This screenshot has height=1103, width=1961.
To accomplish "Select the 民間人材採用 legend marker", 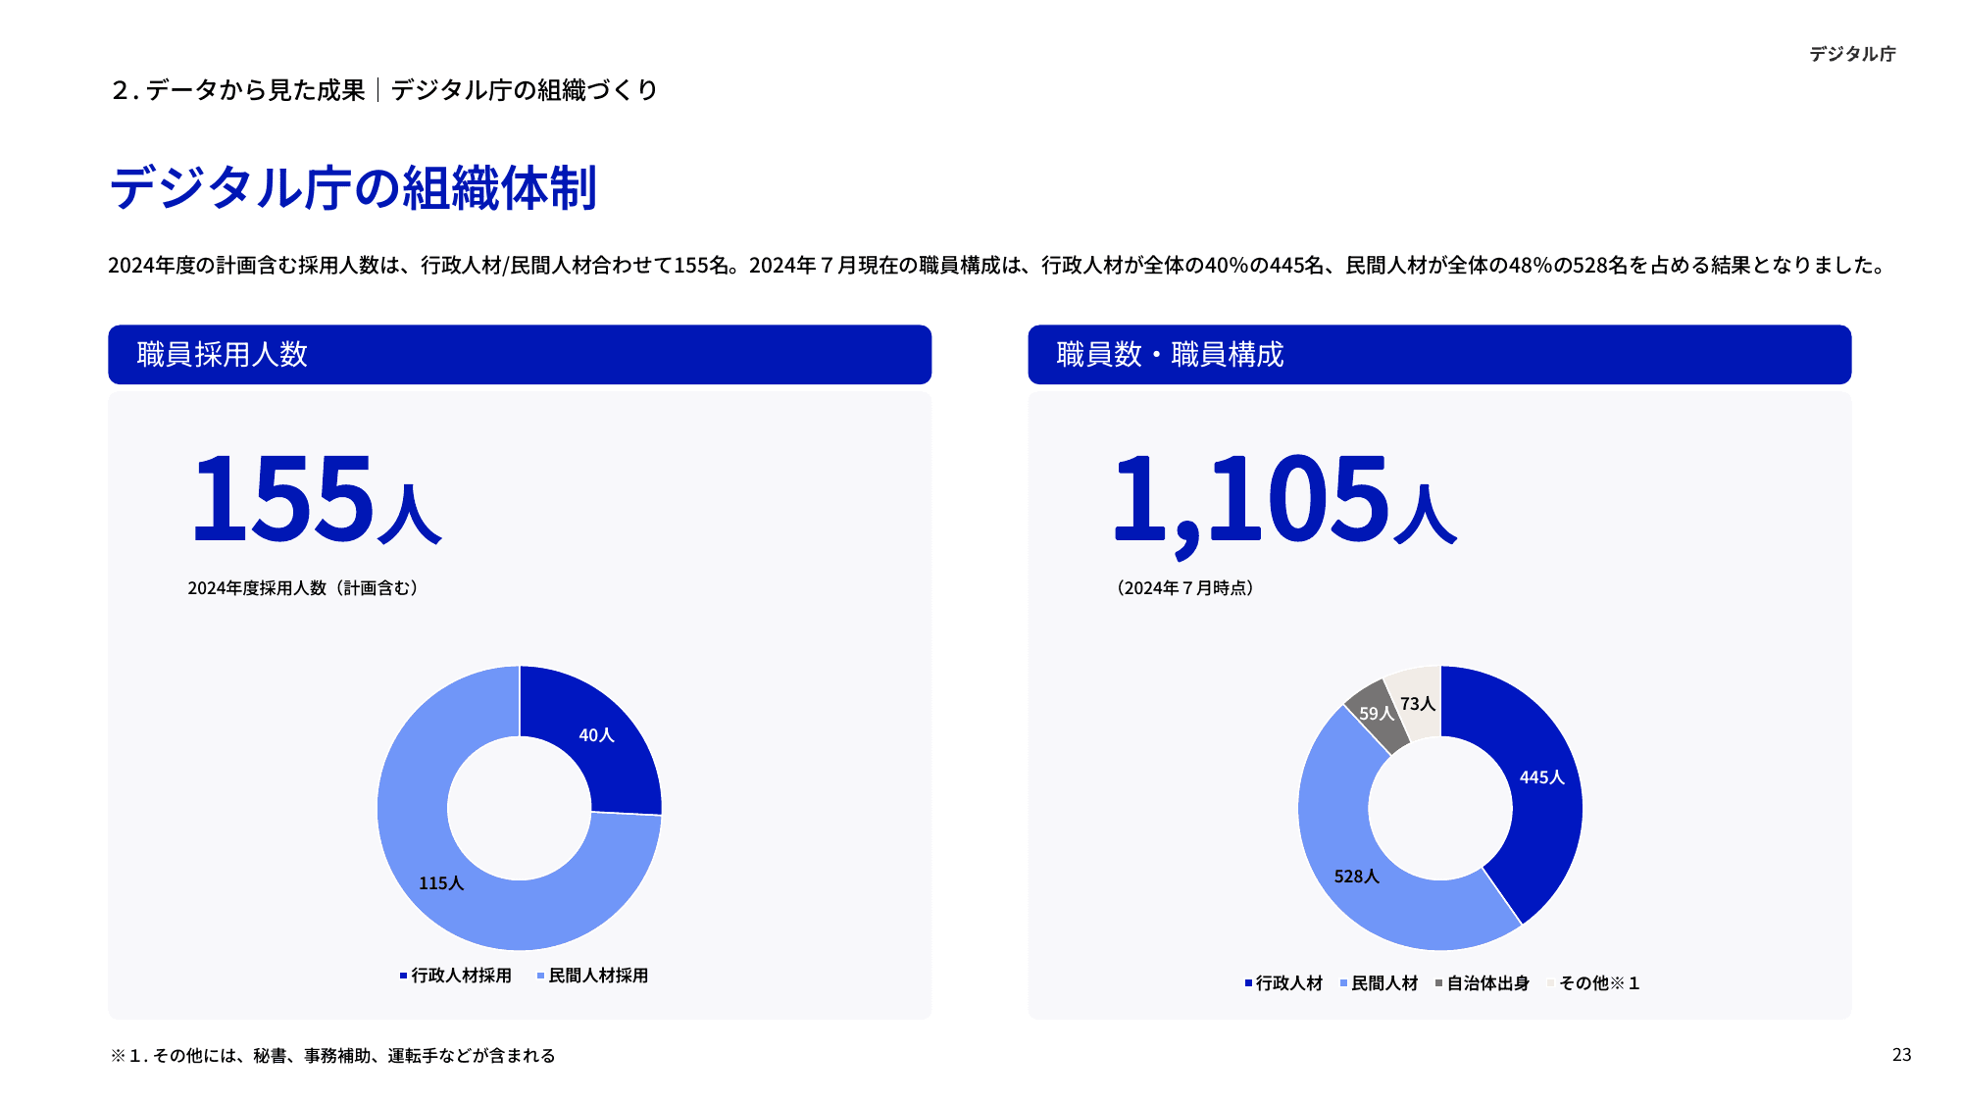I will (x=538, y=976).
